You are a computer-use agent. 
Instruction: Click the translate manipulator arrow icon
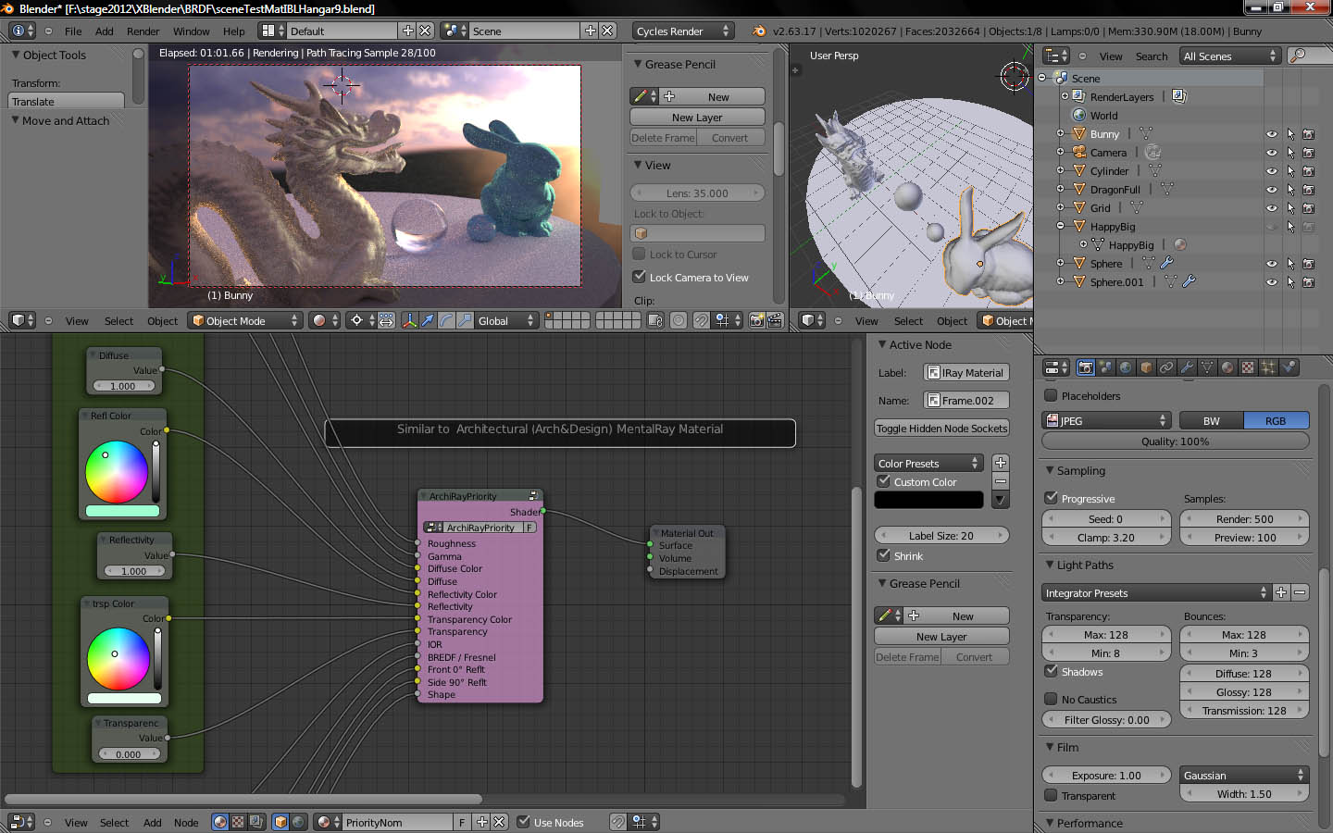click(x=427, y=320)
